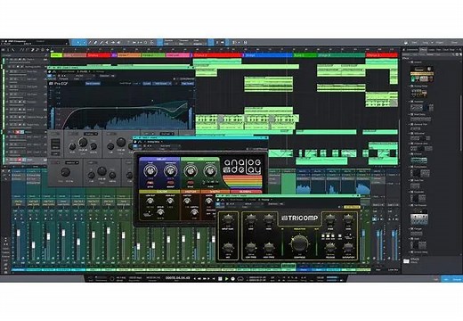Open the Quantize dropdown
The width and height of the screenshot is (463, 321).
tap(170, 42)
